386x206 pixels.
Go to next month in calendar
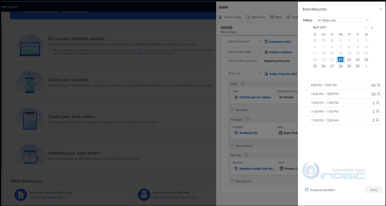[372, 27]
